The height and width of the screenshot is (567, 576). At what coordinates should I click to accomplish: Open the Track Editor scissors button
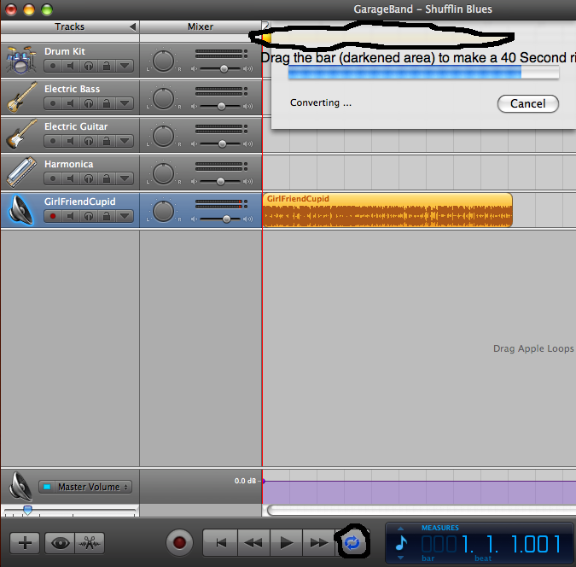point(90,543)
